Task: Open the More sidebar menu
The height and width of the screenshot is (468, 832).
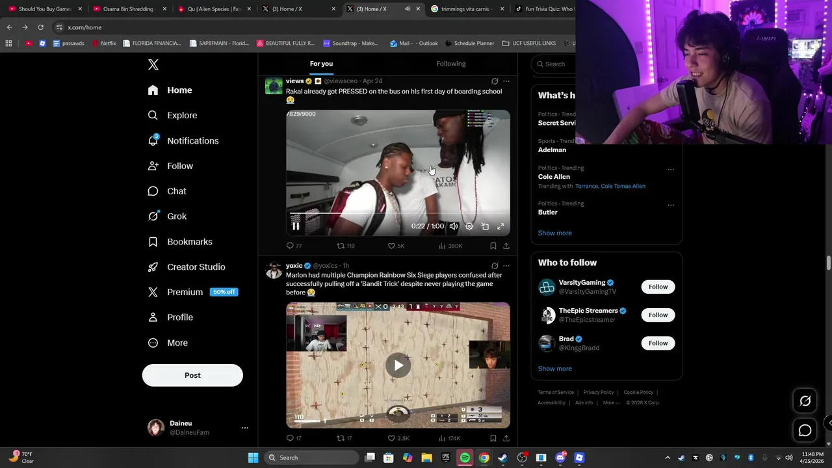Action: point(168,343)
